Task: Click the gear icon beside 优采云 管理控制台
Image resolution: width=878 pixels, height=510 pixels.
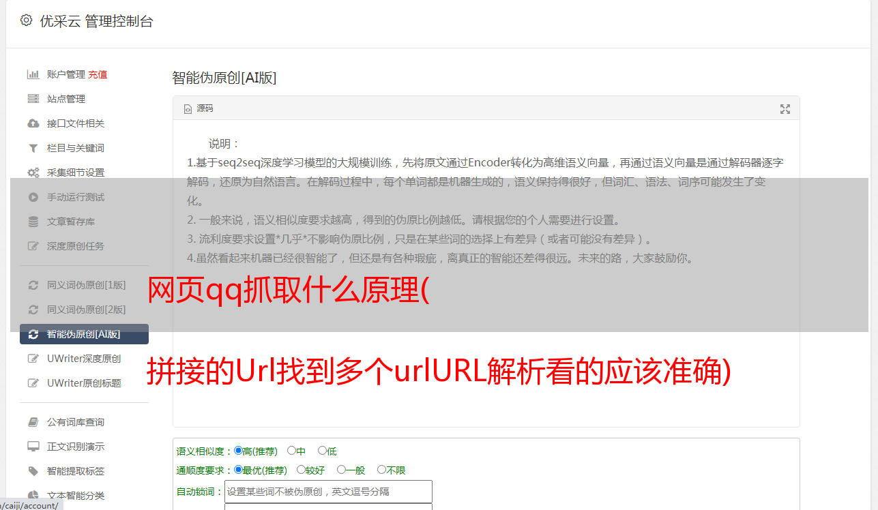Action: coord(26,20)
